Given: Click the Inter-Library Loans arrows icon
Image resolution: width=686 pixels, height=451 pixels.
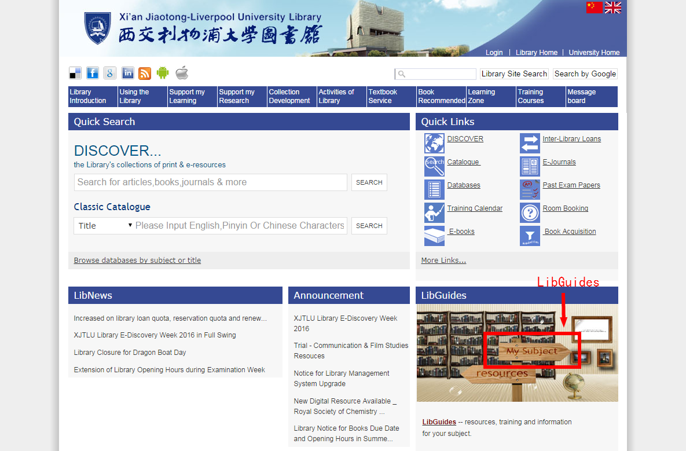Looking at the screenshot, I should pos(530,143).
